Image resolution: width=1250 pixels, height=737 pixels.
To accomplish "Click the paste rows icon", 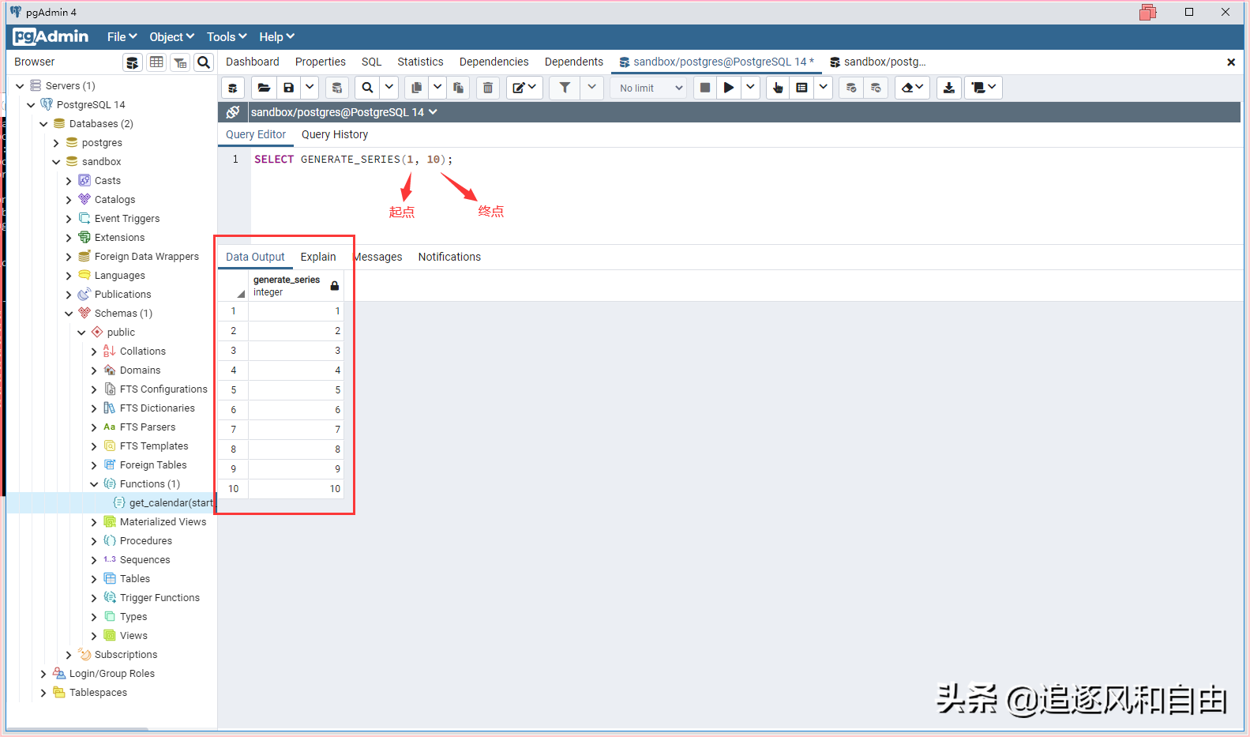I will [458, 88].
